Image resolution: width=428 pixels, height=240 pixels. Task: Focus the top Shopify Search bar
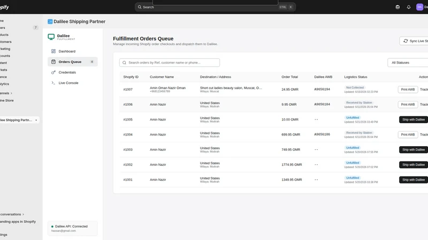point(215,7)
